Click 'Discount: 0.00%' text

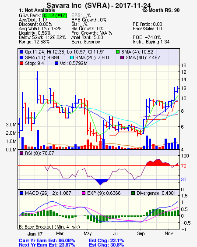(35, 24)
